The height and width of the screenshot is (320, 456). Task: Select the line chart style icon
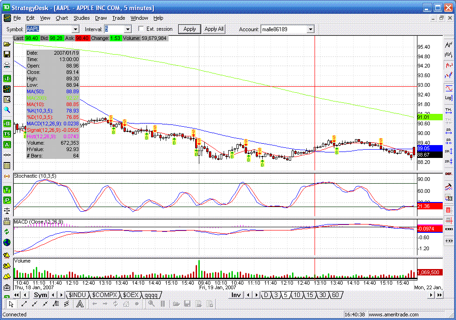[x=449, y=45]
